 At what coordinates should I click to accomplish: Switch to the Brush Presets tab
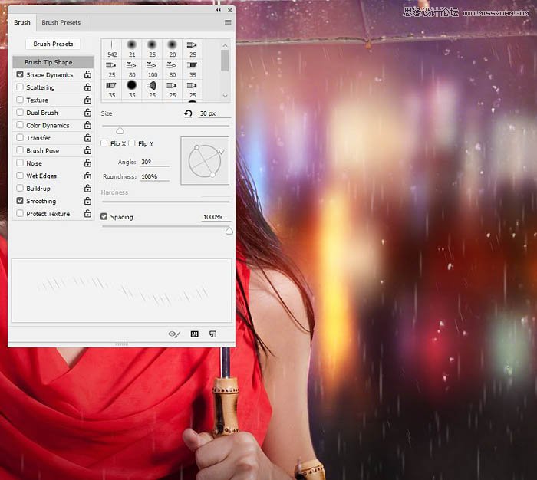61,23
